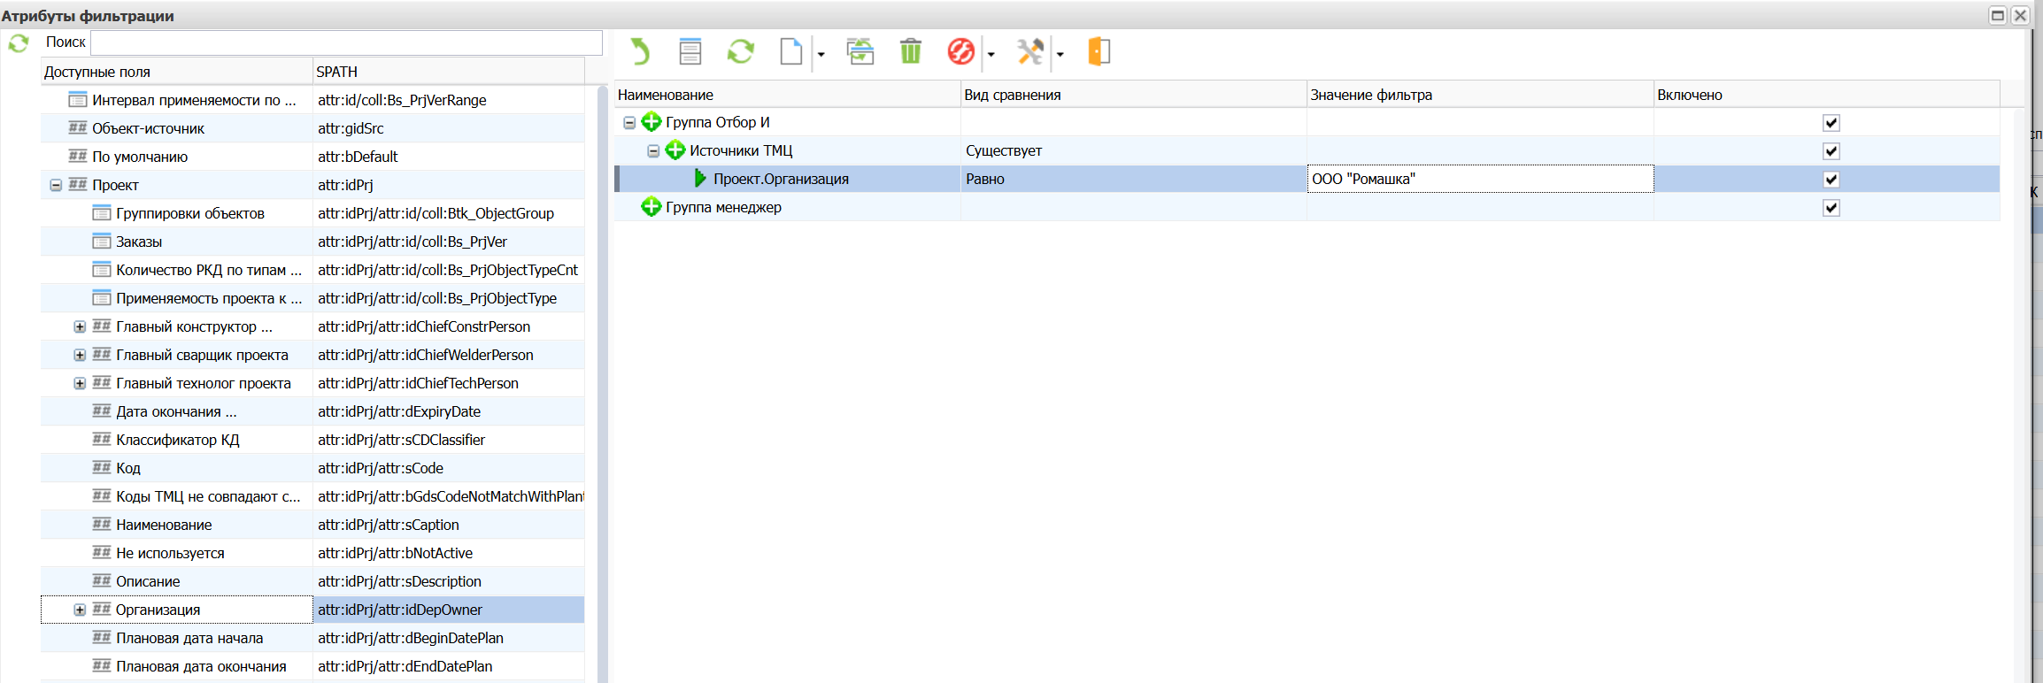Viewport: 2043px width, 683px height.
Task: Expand the Главный конструктор tree node
Action: [80, 327]
